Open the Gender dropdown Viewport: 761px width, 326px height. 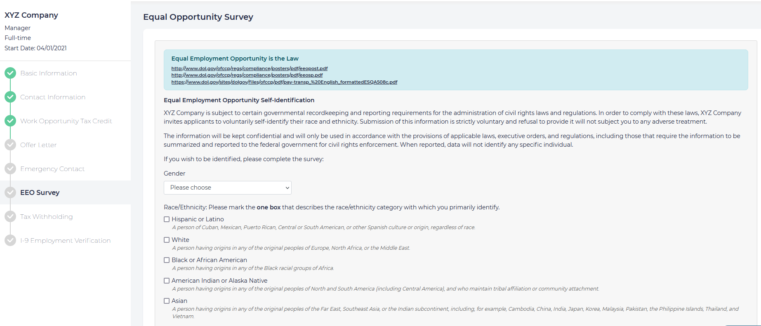coord(227,188)
